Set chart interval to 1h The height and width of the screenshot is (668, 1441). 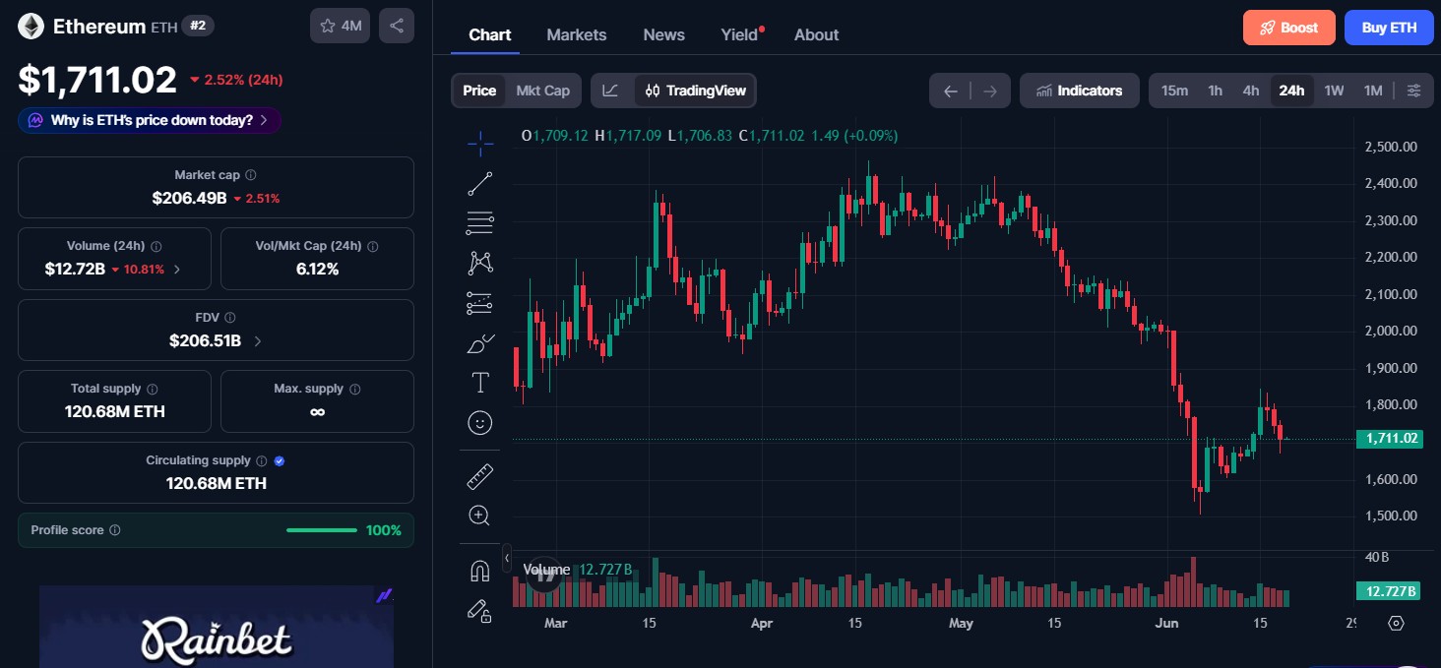click(x=1215, y=91)
